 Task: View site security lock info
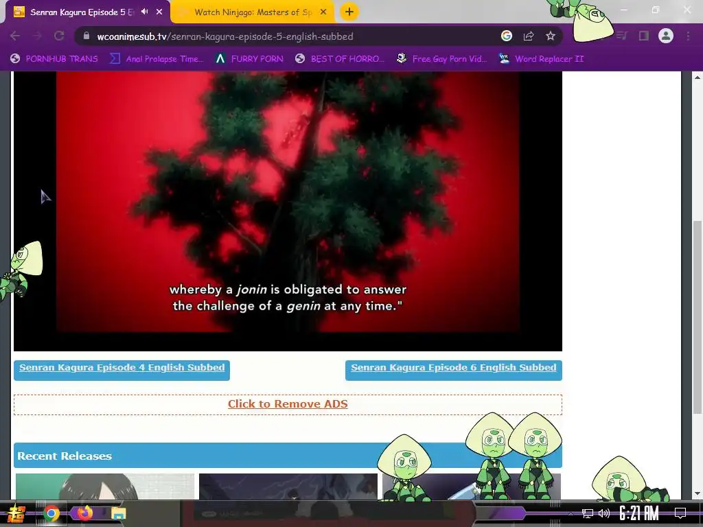coord(87,36)
